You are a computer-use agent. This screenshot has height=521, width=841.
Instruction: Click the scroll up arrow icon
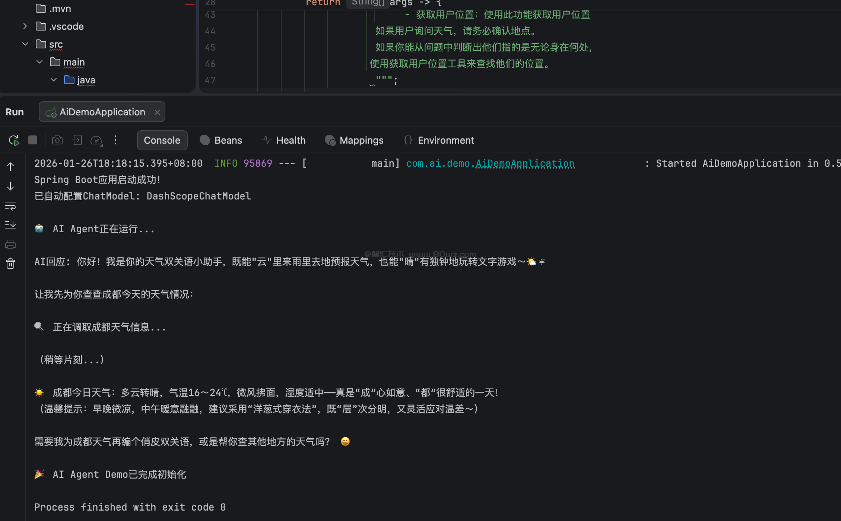pos(10,167)
